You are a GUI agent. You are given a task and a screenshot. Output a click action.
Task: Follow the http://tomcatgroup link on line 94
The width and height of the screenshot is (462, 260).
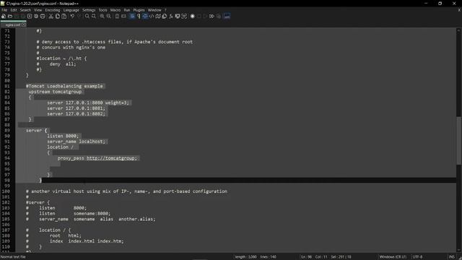tap(111, 158)
